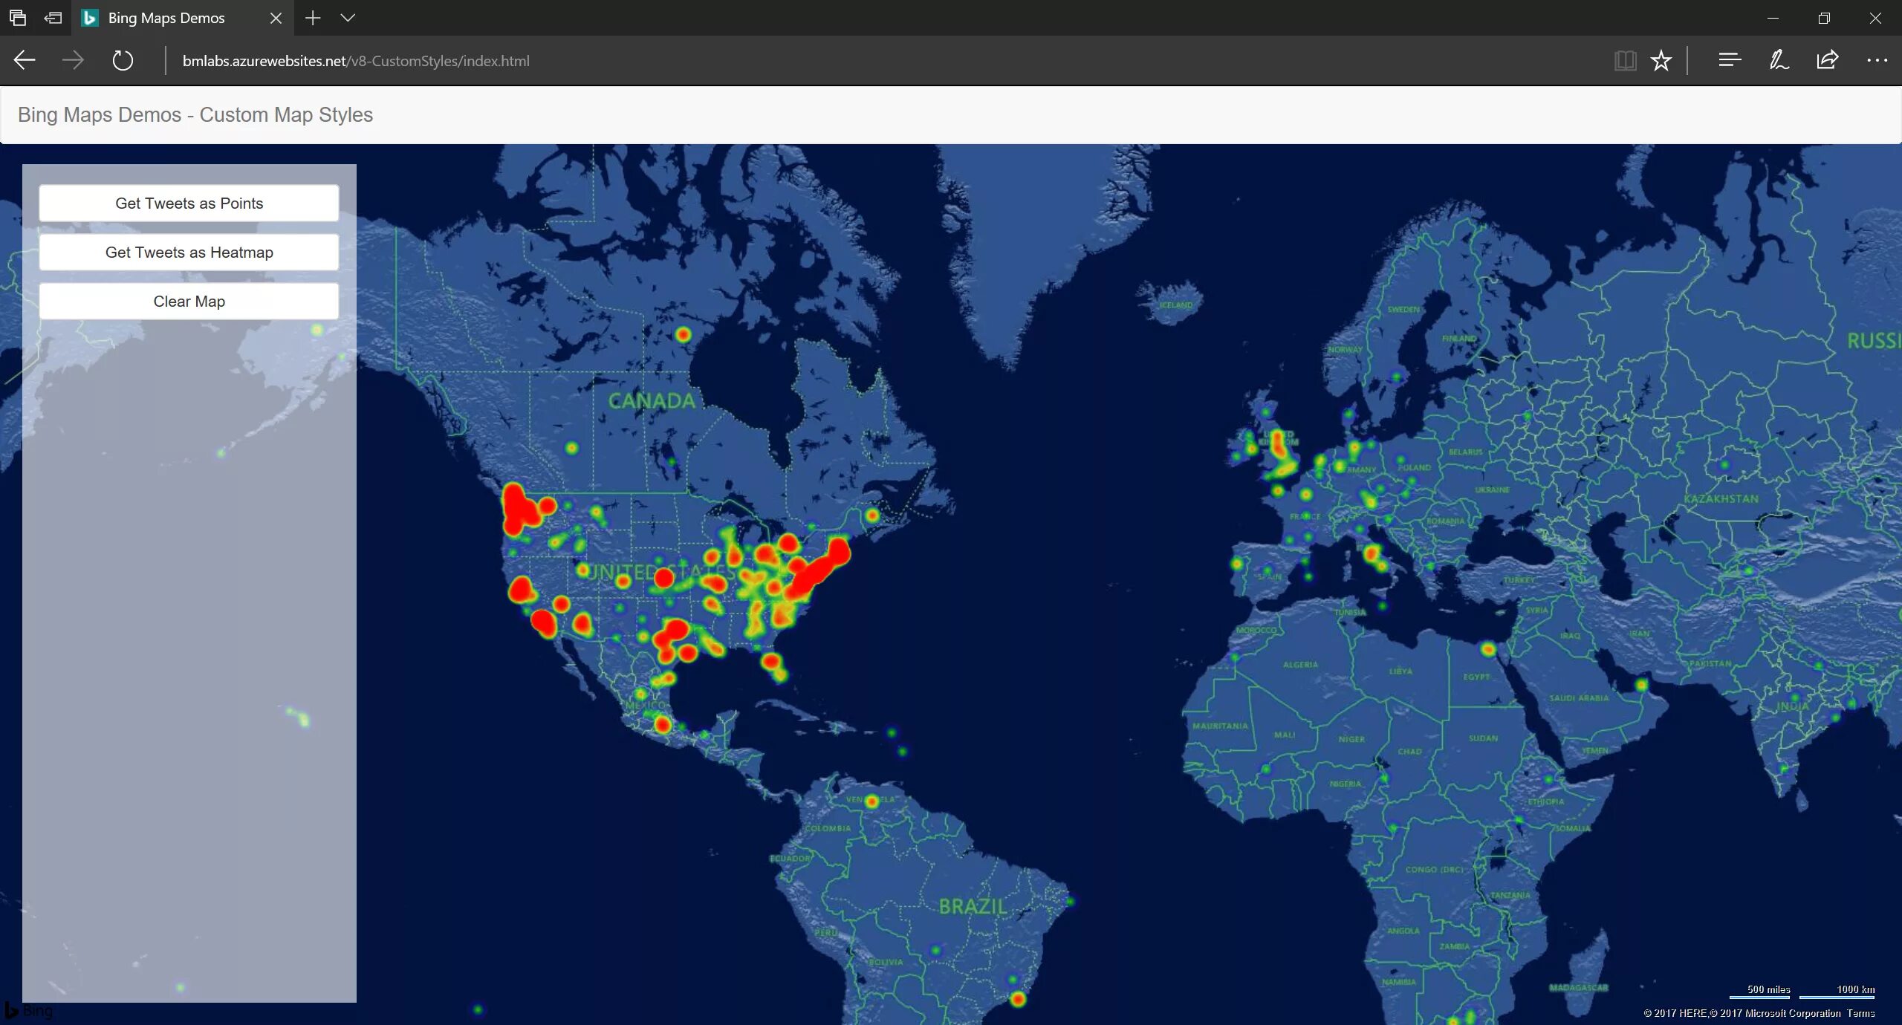Click the KAZAKHSTAN map label
This screenshot has width=1902, height=1025.
[x=1721, y=498]
